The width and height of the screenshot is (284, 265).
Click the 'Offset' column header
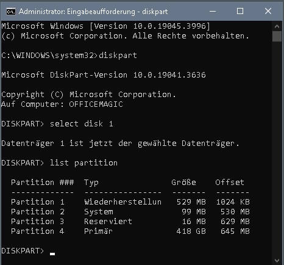click(230, 183)
